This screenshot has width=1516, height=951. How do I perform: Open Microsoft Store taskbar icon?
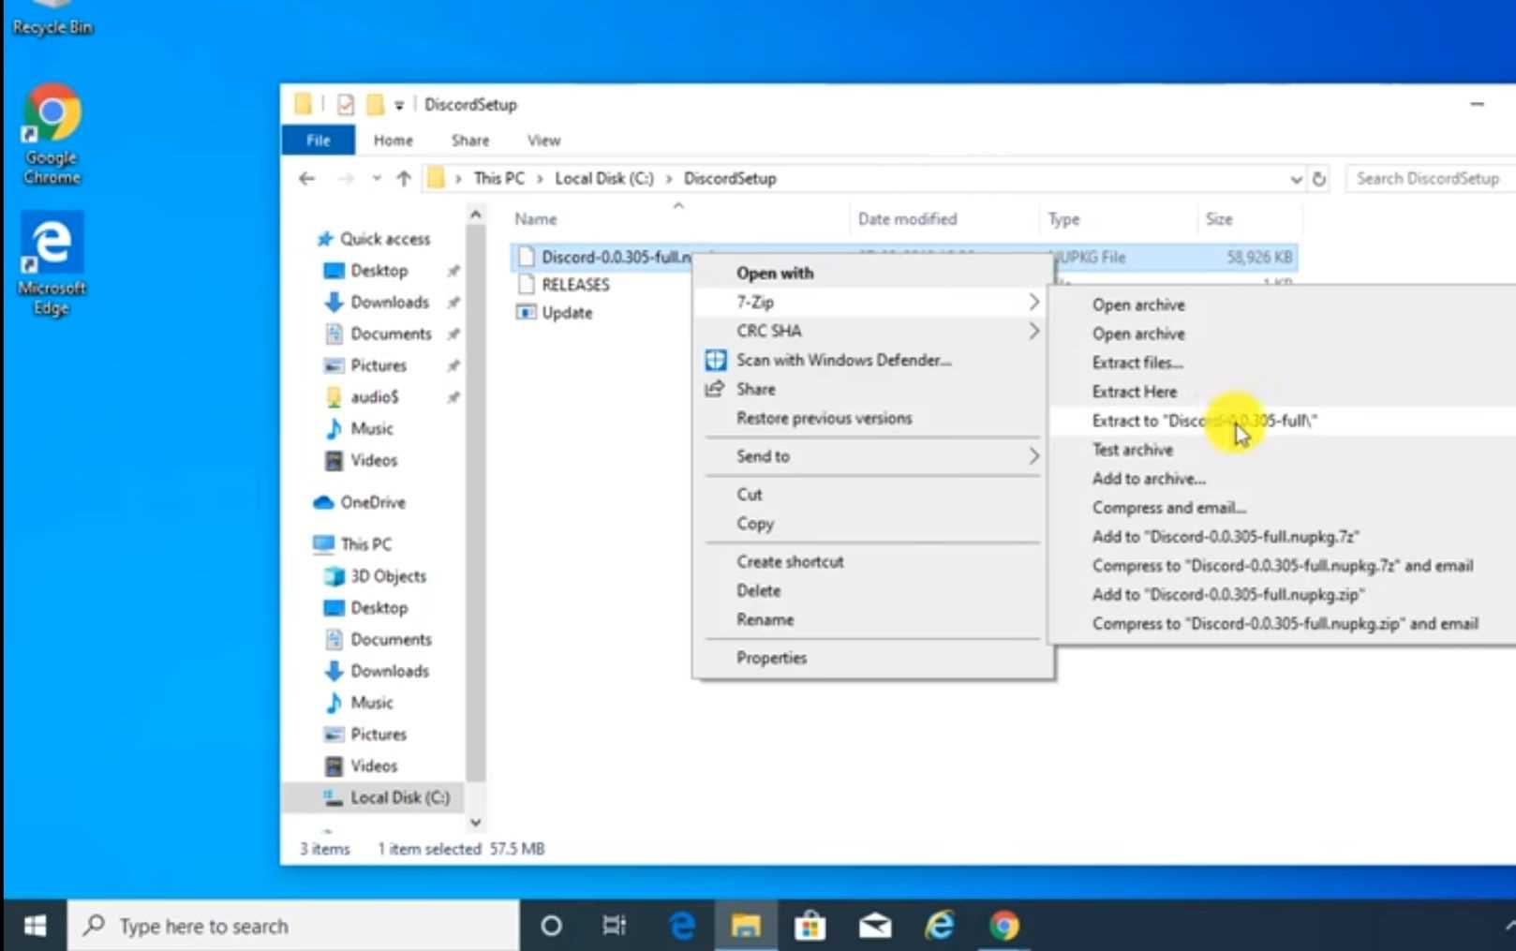pyautogui.click(x=810, y=926)
